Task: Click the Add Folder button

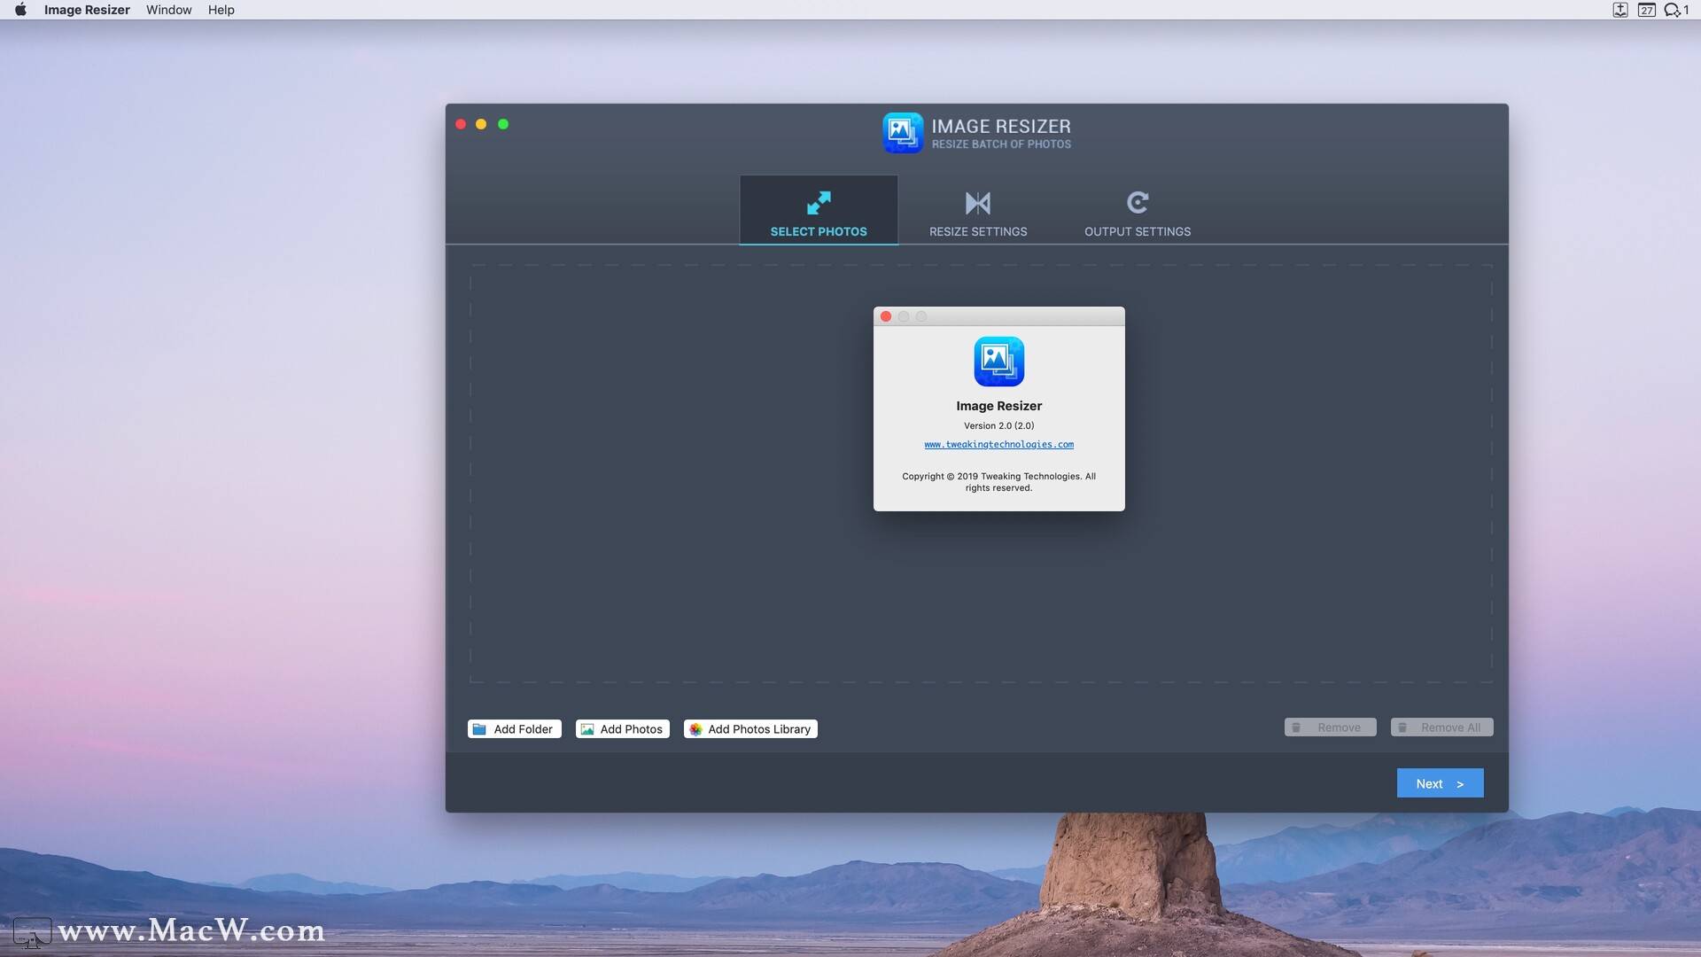Action: (x=515, y=728)
